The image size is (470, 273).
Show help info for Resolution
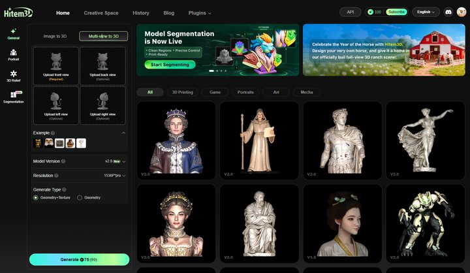[x=56, y=176]
